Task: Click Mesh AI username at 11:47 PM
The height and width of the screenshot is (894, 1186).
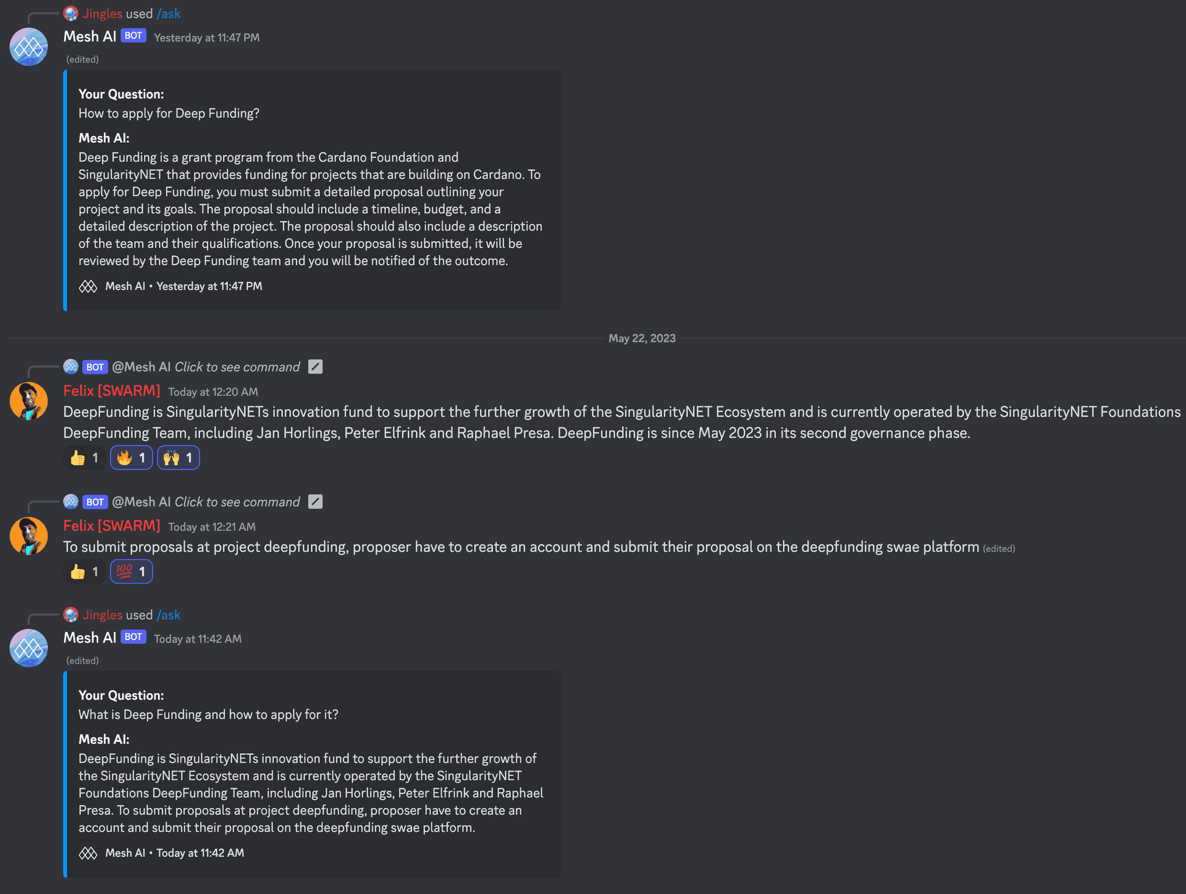Action: point(90,36)
